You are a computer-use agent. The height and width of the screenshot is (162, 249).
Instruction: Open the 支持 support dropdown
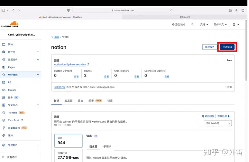204,24
